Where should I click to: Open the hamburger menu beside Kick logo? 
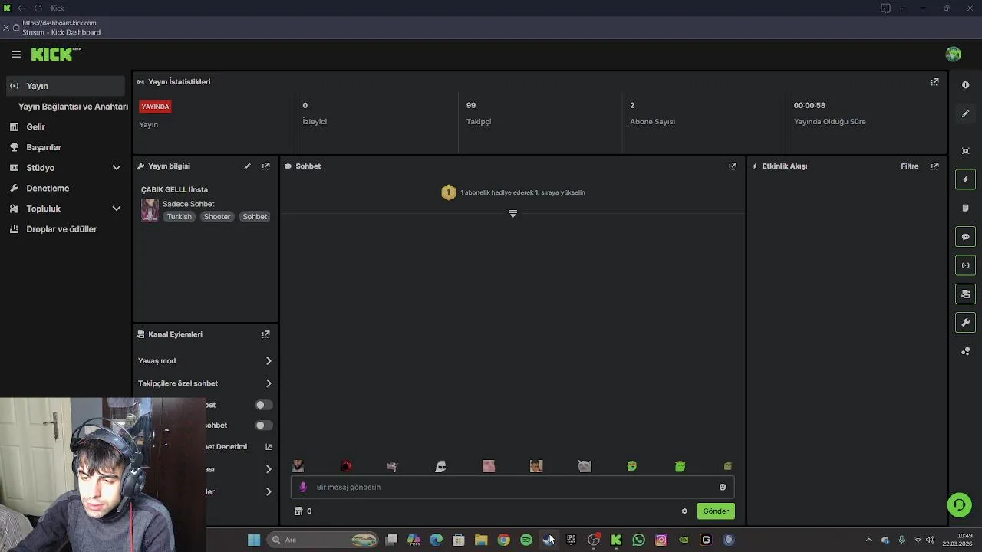16,54
